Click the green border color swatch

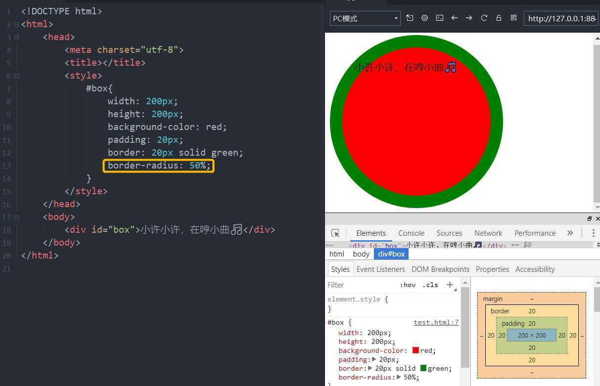(x=423, y=368)
